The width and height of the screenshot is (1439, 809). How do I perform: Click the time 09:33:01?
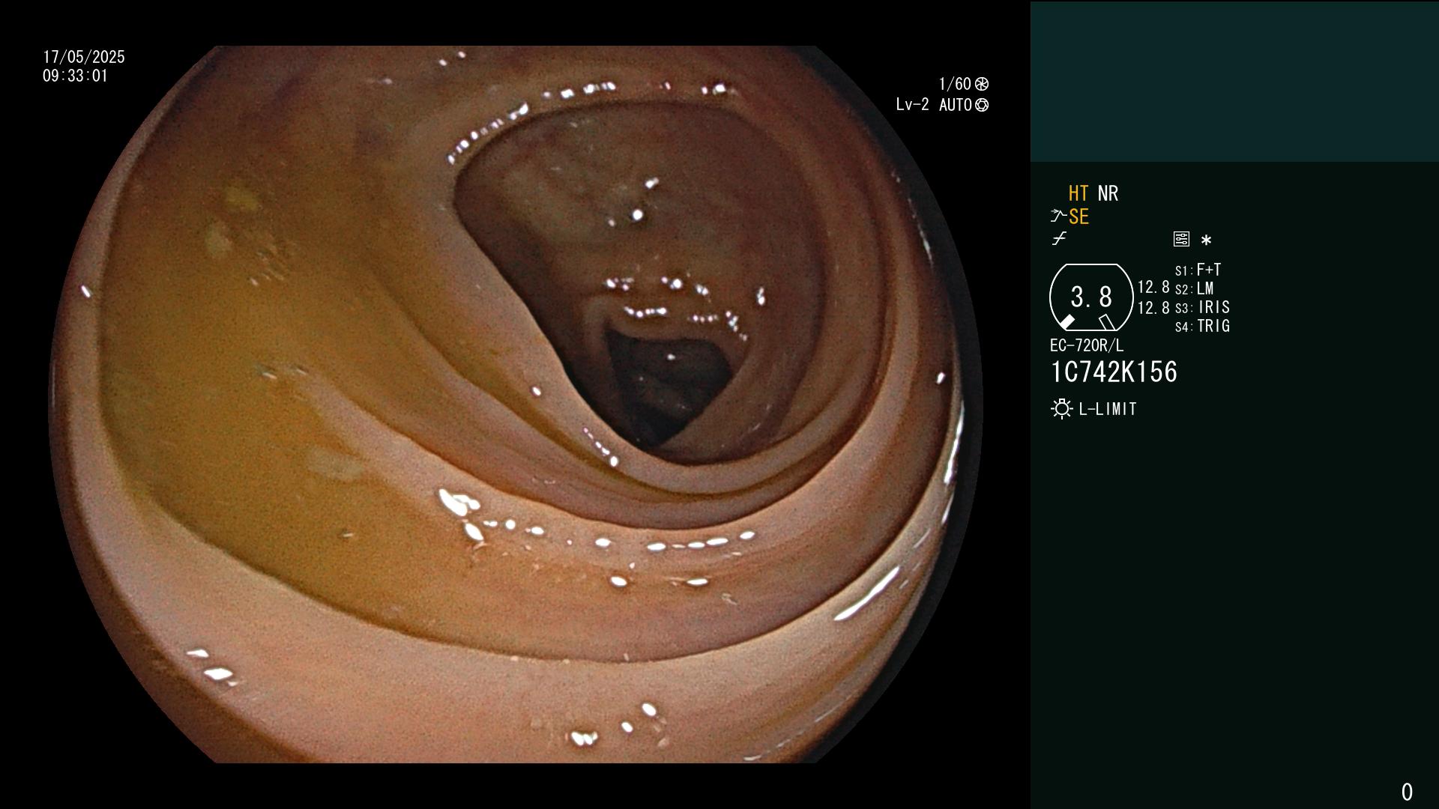coord(75,76)
